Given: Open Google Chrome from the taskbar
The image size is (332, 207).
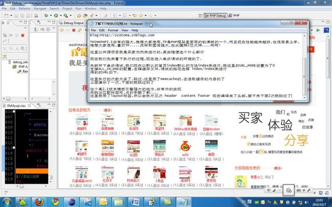Looking at the screenshot, I should 55,202.
